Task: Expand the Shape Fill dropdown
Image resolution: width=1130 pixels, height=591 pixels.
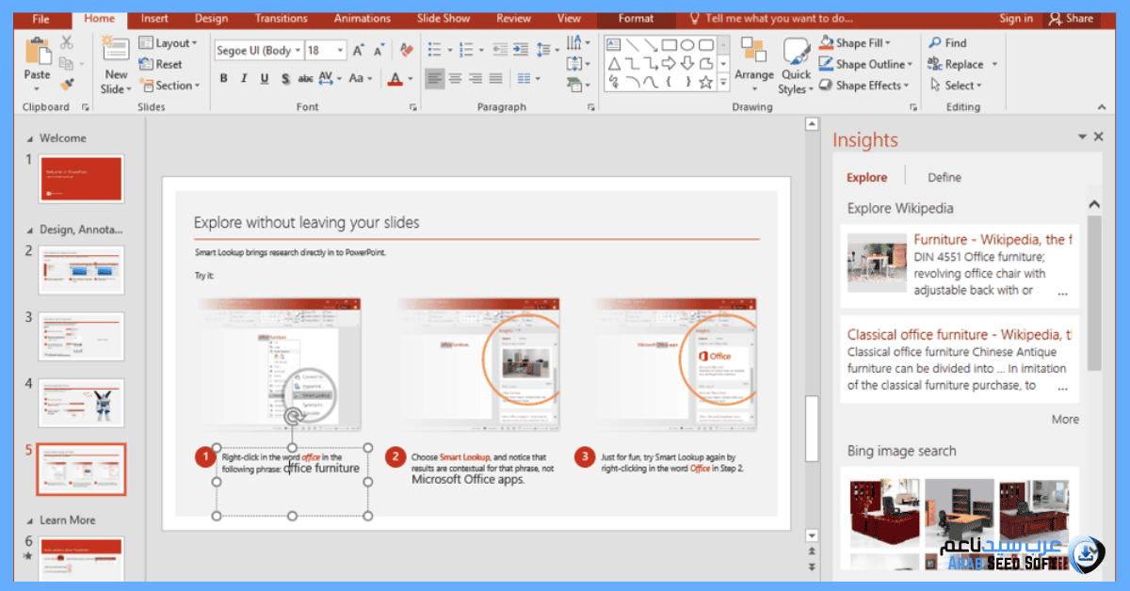Action: (x=888, y=42)
